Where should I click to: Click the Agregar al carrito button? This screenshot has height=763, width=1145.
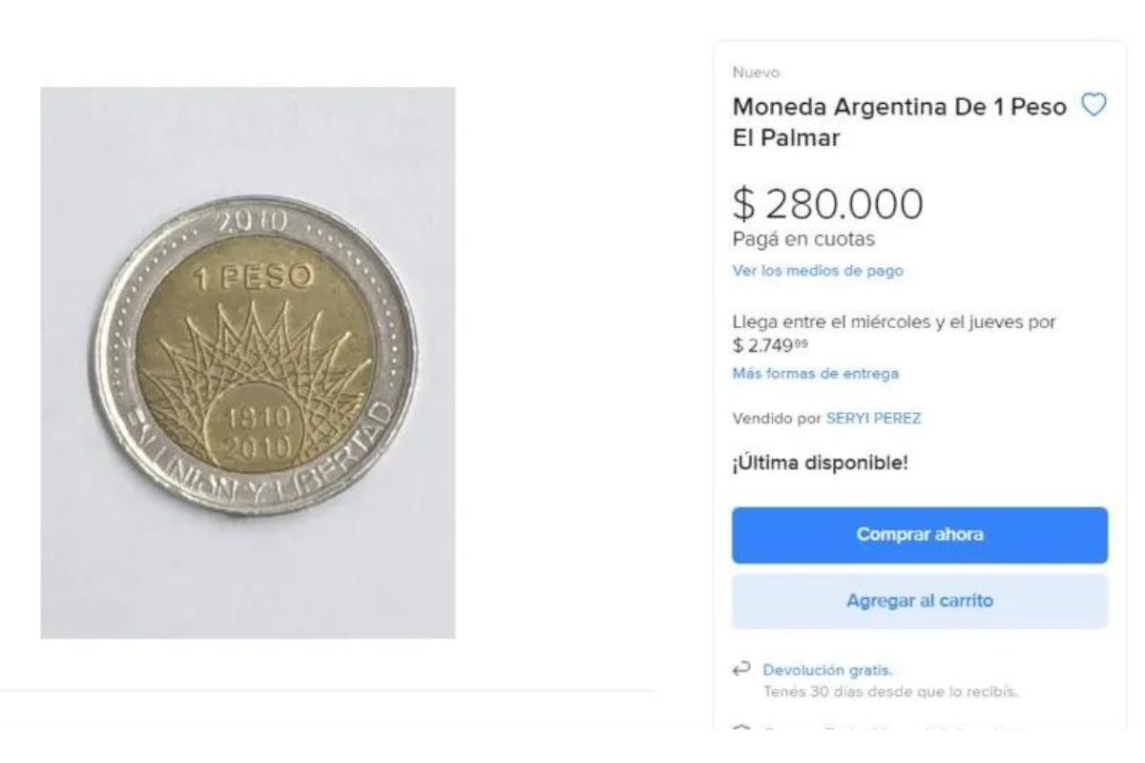tap(920, 601)
